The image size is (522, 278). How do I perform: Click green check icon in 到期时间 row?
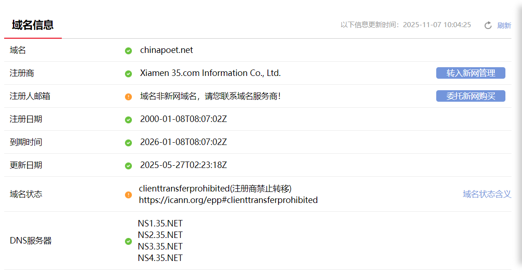coord(129,143)
